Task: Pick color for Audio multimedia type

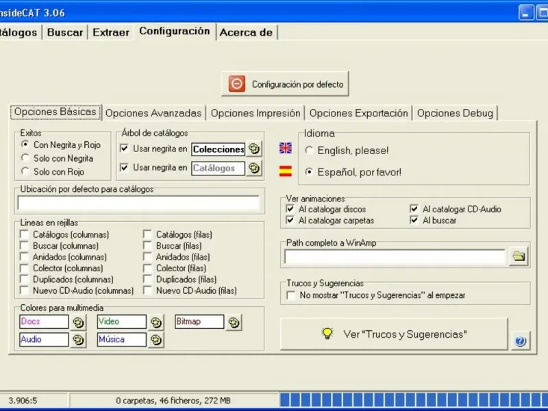Action: click(78, 340)
